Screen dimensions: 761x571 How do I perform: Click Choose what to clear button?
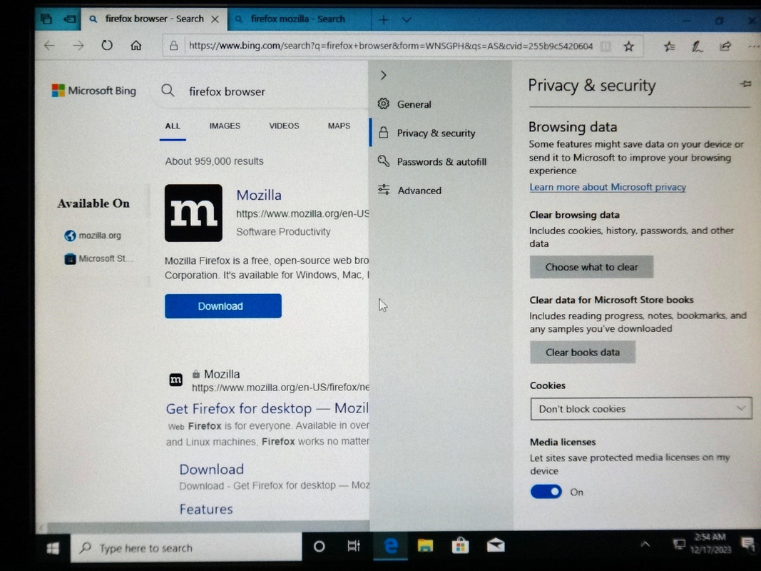591,267
